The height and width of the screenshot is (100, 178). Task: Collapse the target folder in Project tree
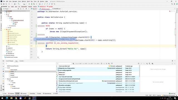[5, 29]
